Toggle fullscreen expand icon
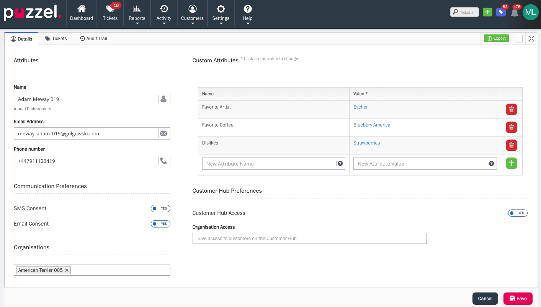Image resolution: width=541 pixels, height=307 pixels. click(531, 39)
